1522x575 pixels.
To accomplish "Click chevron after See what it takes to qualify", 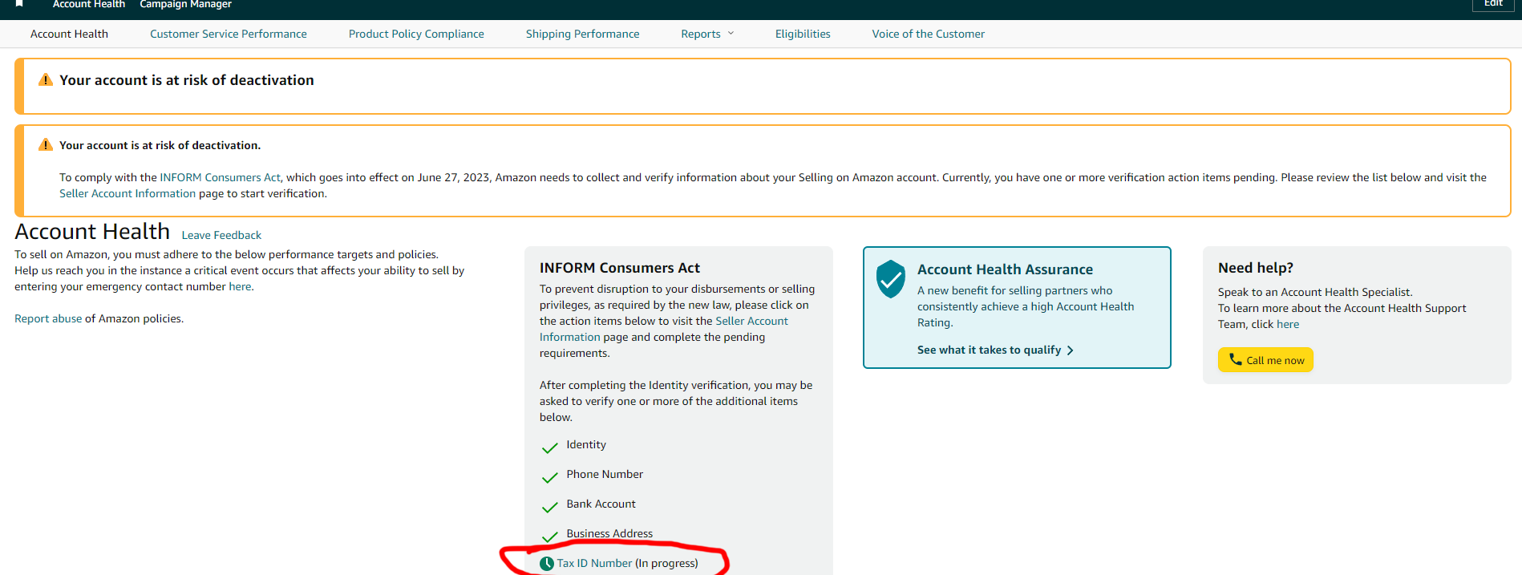I will [1070, 350].
